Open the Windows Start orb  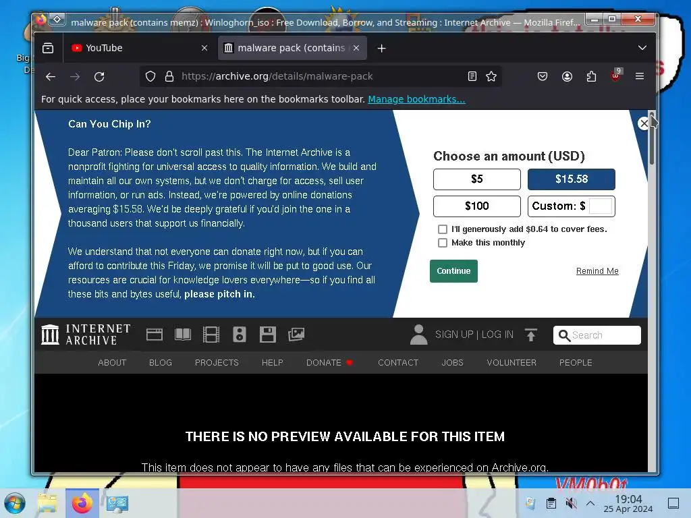click(x=15, y=503)
